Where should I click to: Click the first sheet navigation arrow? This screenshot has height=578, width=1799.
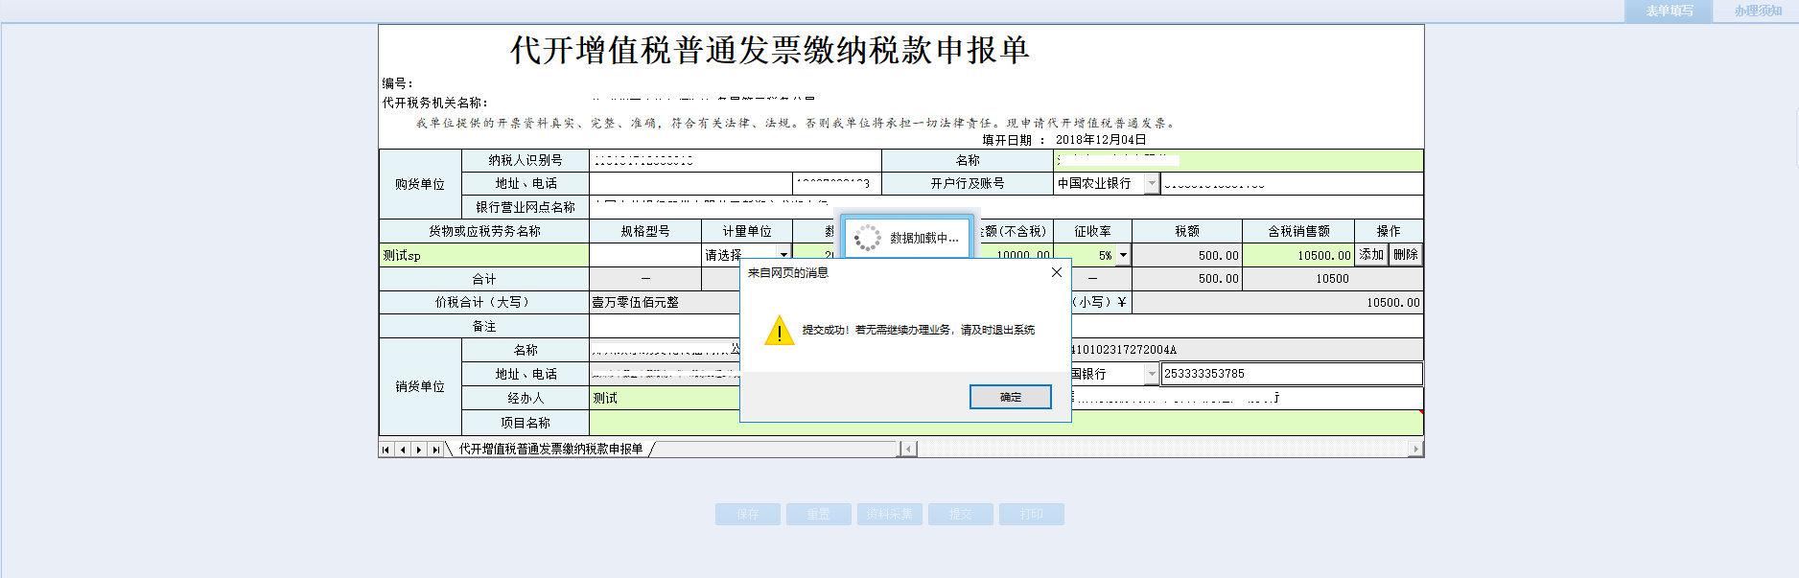[385, 450]
